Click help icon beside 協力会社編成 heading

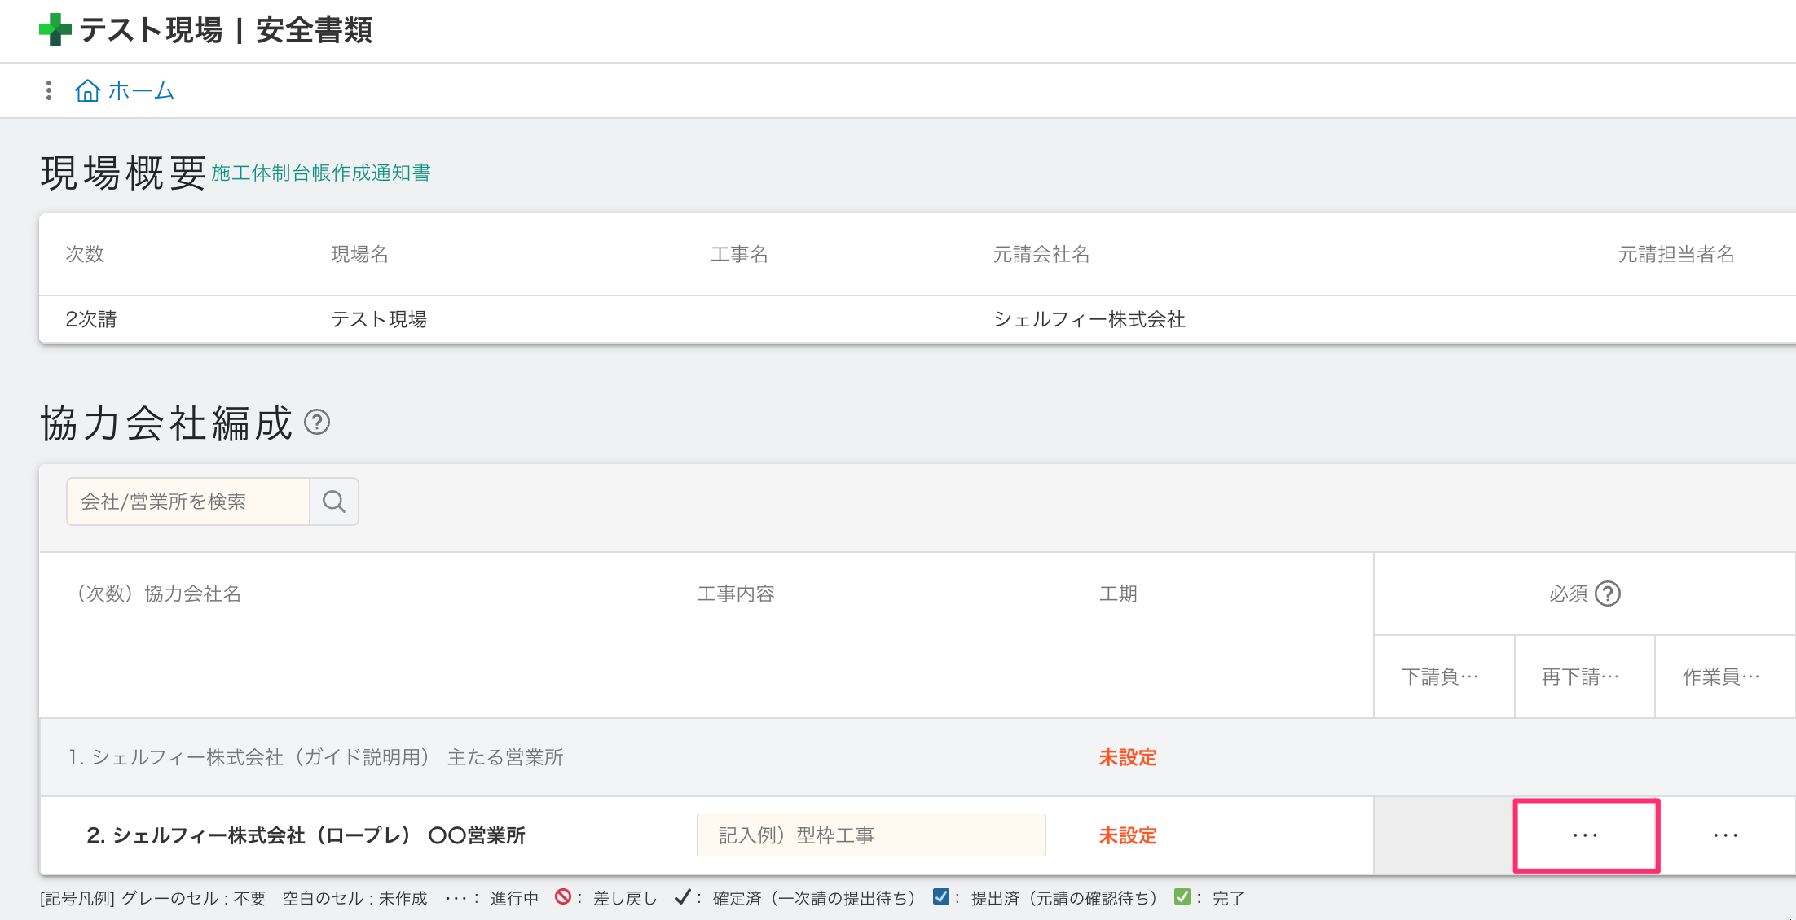tap(316, 422)
